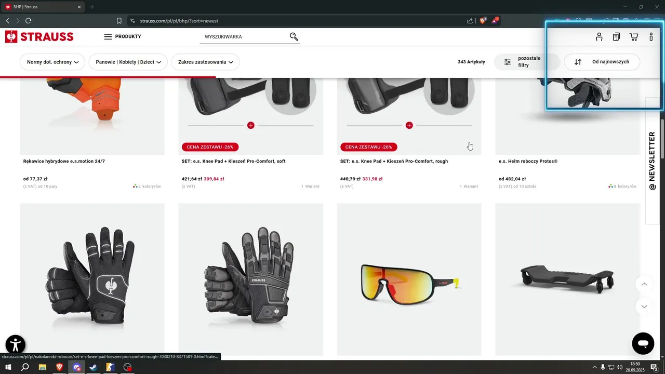Screen dimensions: 665x374
Task: Open a new browser tab
Action: [92, 7]
